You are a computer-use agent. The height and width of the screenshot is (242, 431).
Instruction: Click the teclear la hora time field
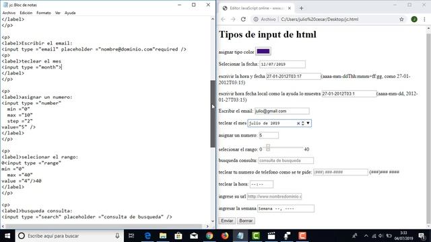point(261,184)
